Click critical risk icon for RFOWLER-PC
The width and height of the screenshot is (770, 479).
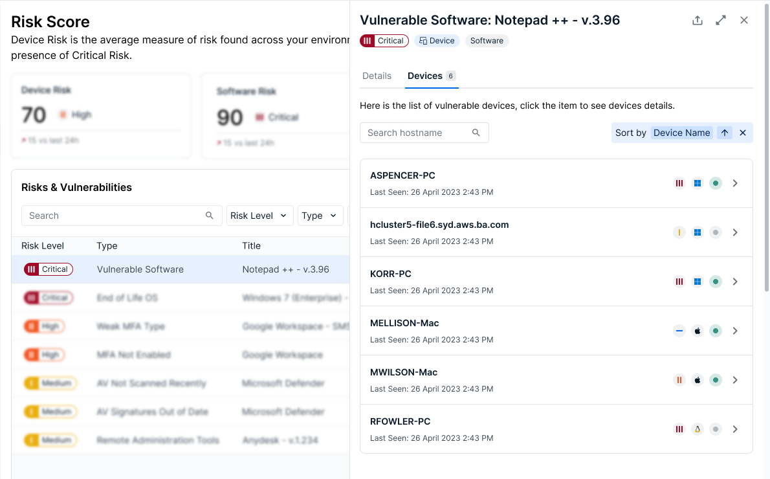(679, 429)
